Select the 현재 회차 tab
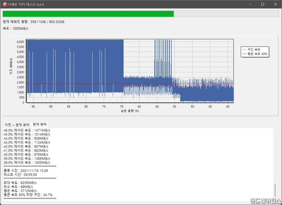282x205 pixels. tap(40, 125)
